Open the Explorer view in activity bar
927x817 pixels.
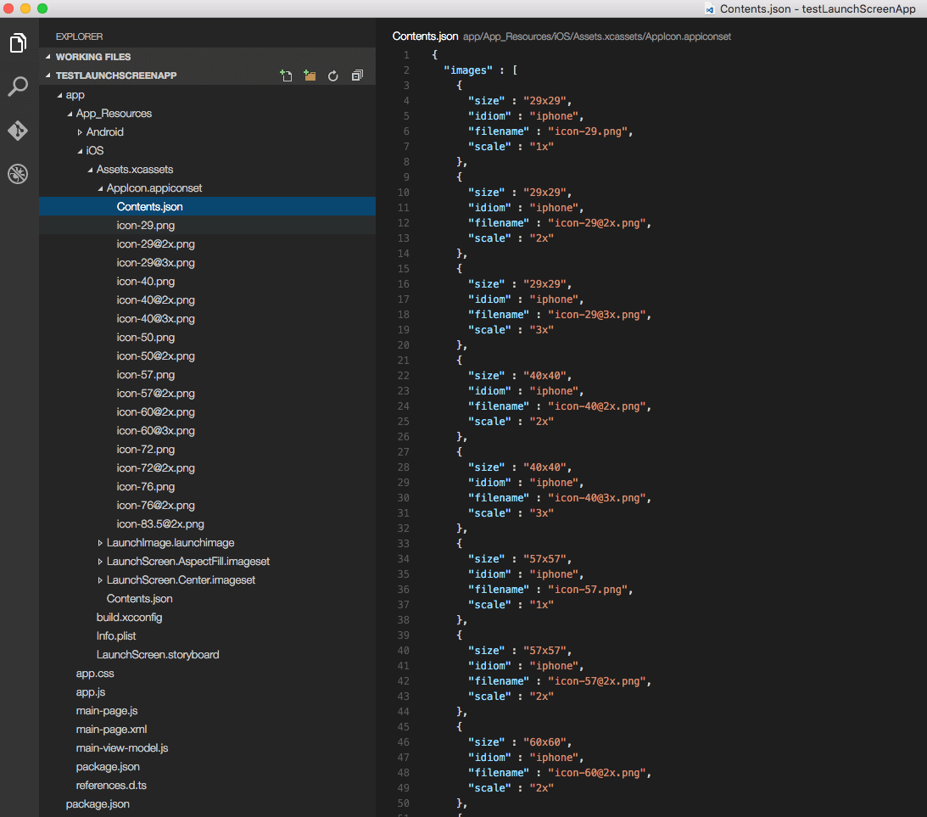[18, 42]
